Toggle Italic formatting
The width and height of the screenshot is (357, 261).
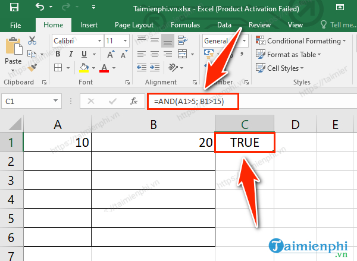(x=71, y=54)
